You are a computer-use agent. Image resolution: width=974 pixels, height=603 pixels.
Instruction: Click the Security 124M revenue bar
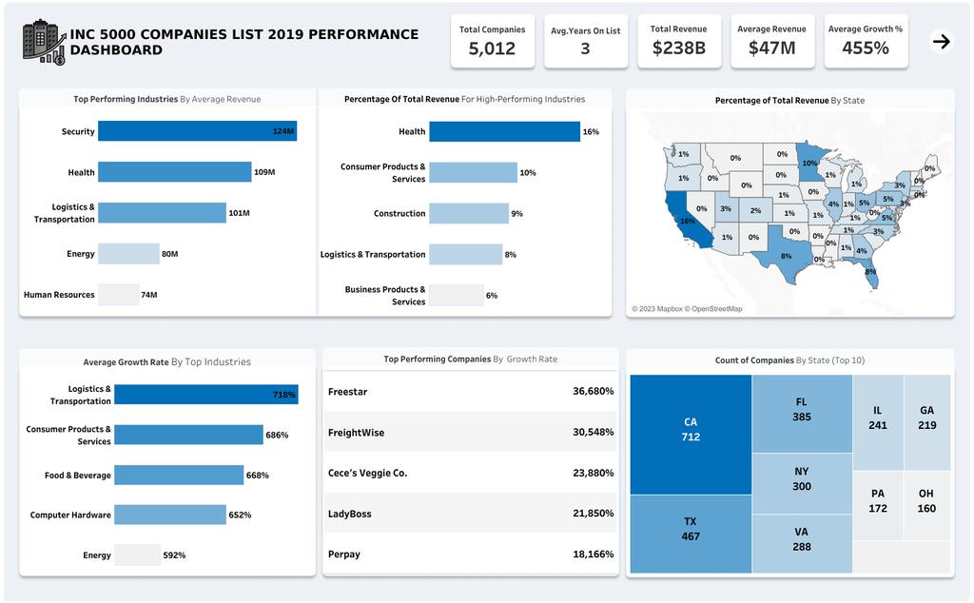point(198,131)
